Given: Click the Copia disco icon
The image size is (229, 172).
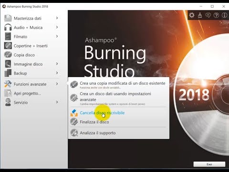Looking at the screenshot, I should (x=8, y=54).
